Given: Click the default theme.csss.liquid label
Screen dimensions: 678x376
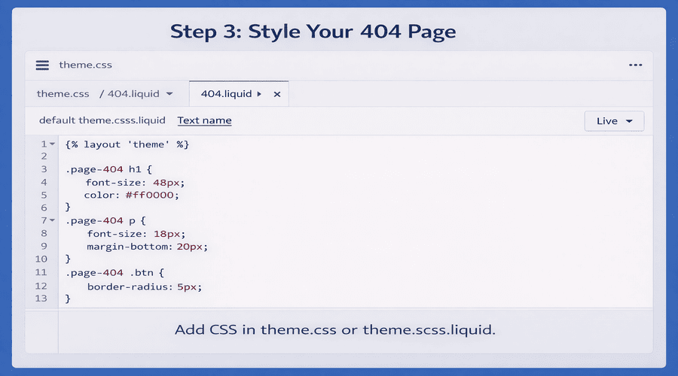Looking at the screenshot, I should [102, 120].
